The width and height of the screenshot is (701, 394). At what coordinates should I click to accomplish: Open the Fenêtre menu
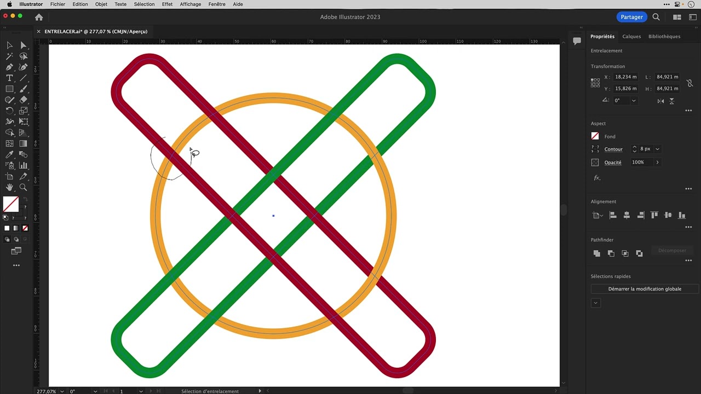pos(217,4)
